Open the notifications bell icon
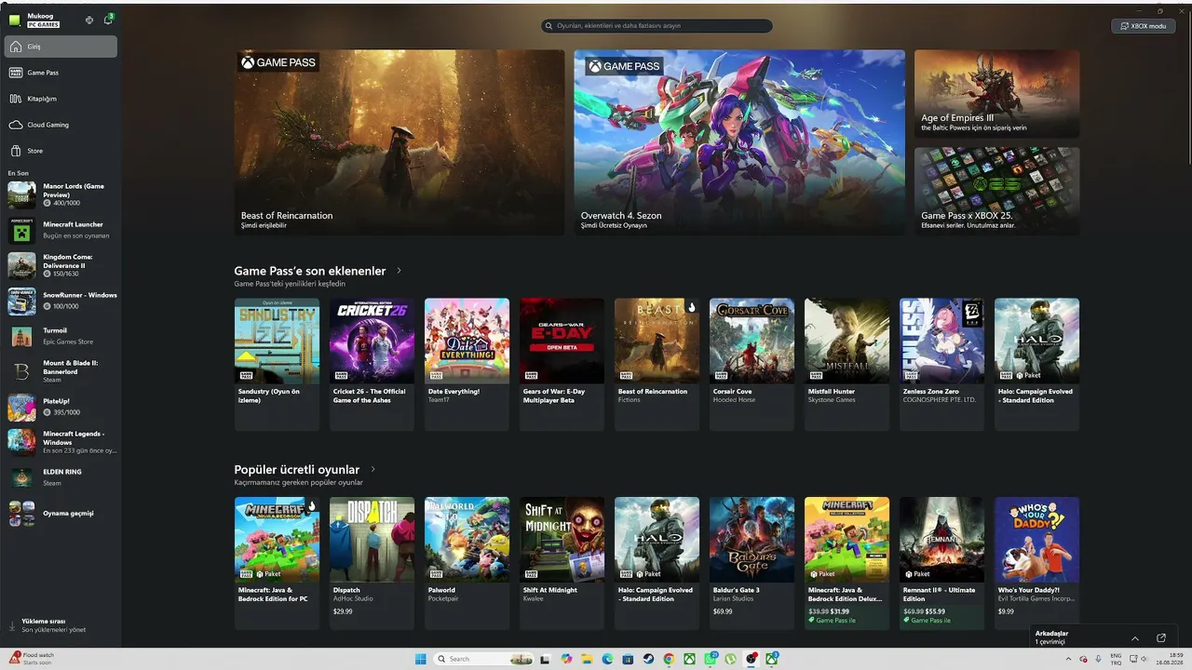This screenshot has width=1192, height=670. pos(108,20)
